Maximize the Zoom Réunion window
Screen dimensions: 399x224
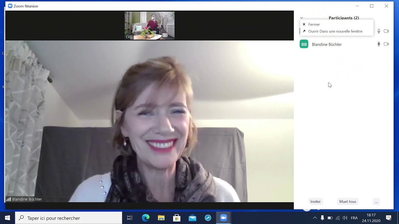(372, 6)
